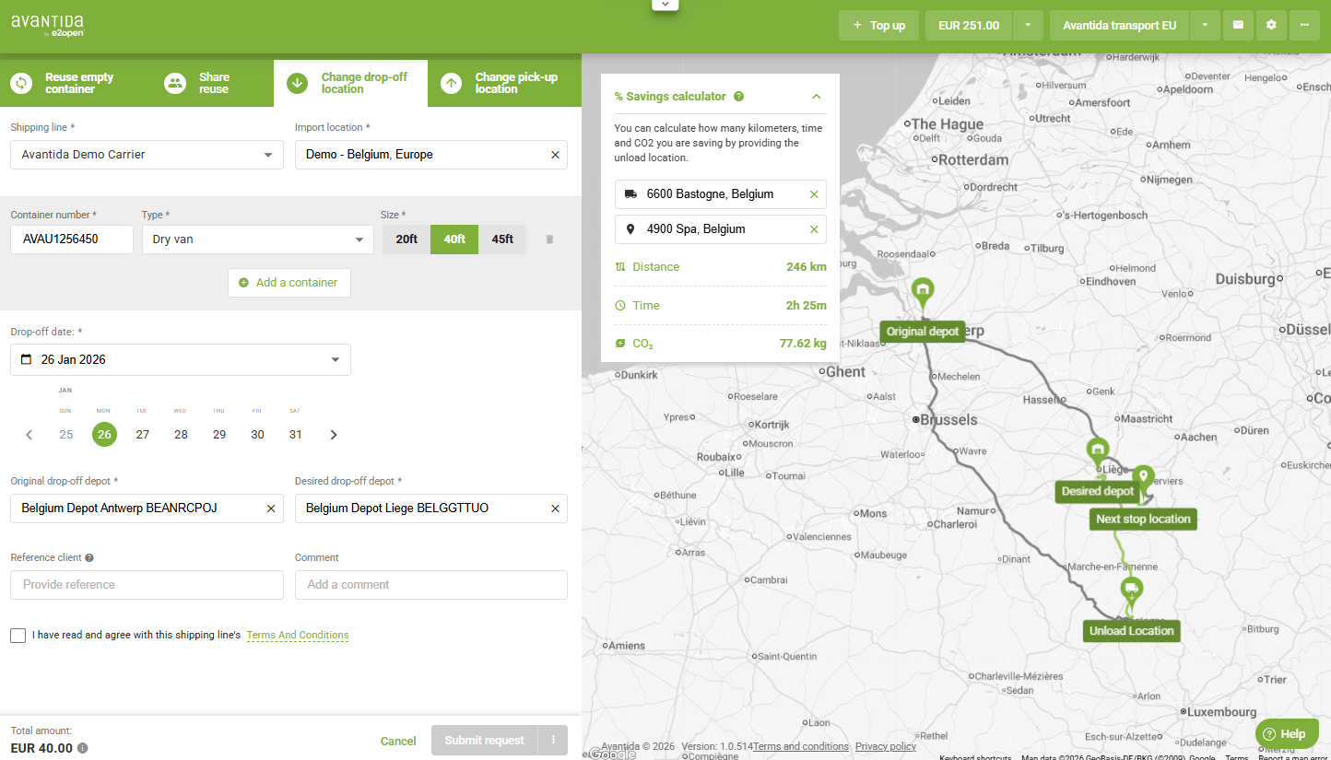Select 40ft container size
Viewport: 1331px width, 760px height.
click(x=454, y=240)
